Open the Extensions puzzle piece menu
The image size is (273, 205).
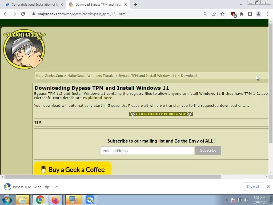click(x=242, y=14)
